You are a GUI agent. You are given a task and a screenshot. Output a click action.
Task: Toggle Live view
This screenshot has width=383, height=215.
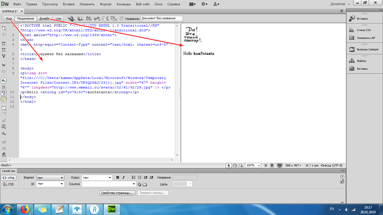pyautogui.click(x=58, y=18)
